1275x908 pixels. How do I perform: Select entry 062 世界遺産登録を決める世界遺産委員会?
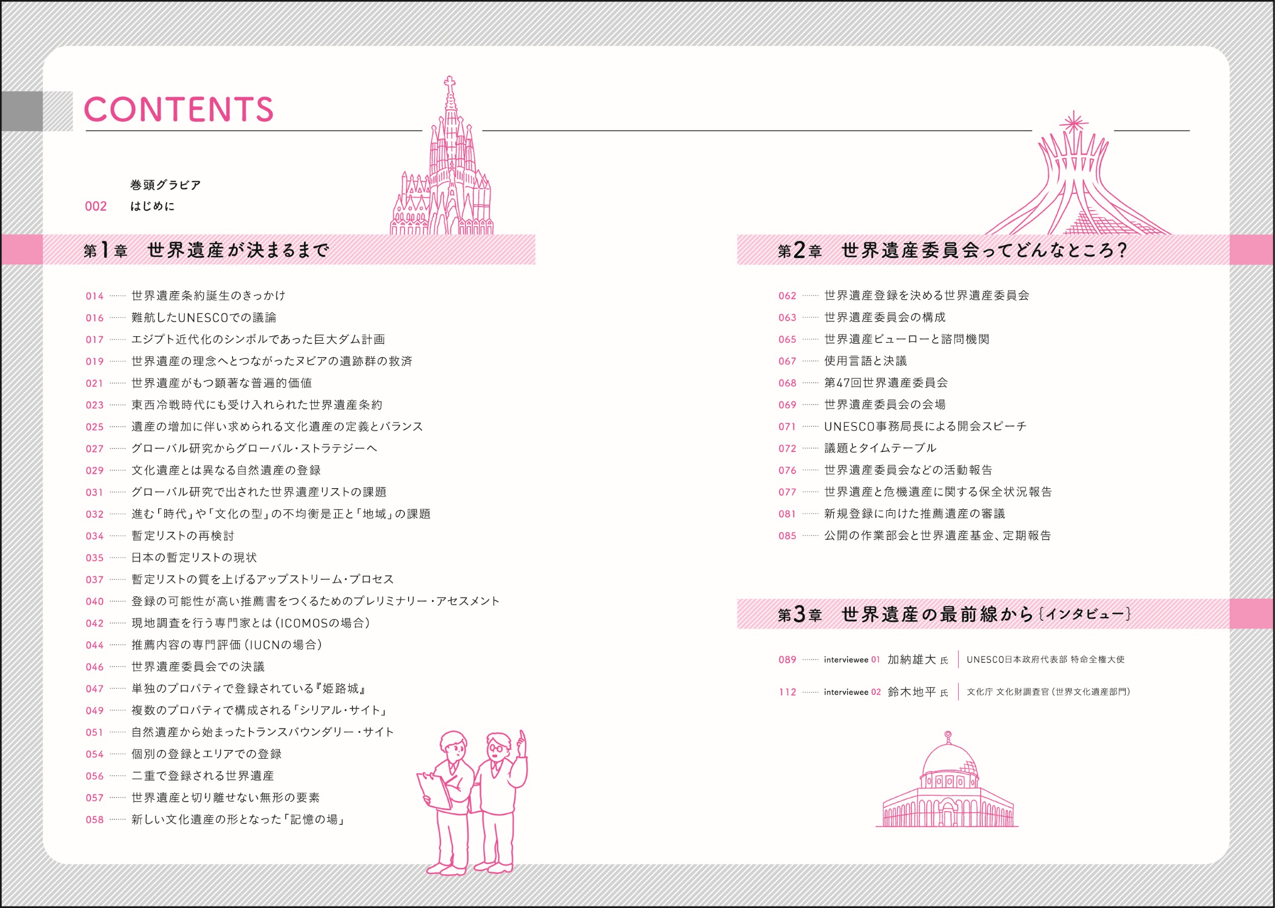click(x=904, y=295)
